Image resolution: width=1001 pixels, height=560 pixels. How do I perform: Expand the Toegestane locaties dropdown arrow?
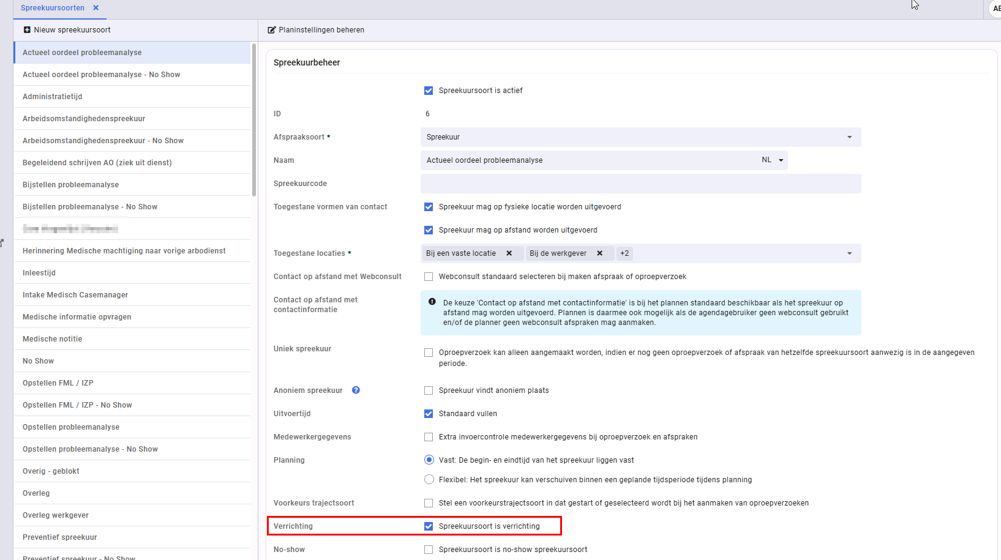point(849,253)
